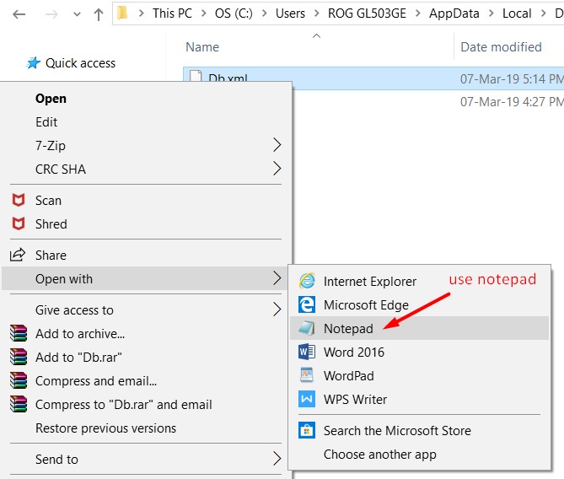This screenshot has height=479, width=564.
Task: Open file with WPS Writer
Action: point(355,399)
